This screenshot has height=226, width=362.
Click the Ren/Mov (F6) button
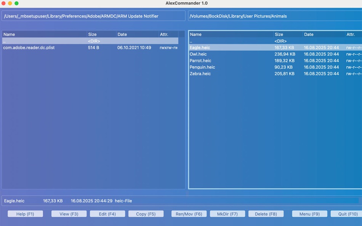(x=189, y=213)
